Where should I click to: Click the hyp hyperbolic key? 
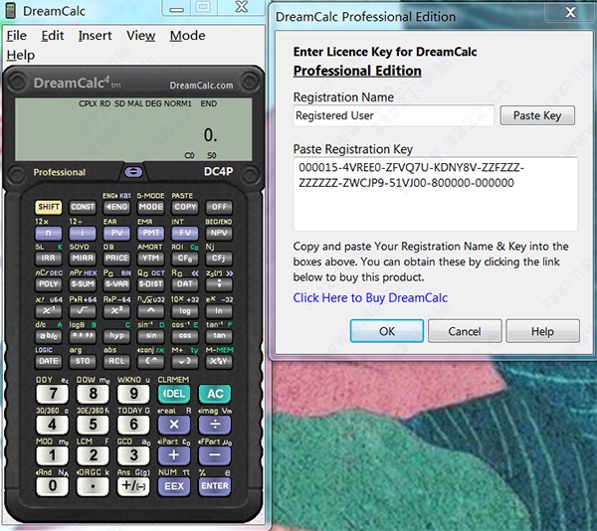[x=116, y=335]
